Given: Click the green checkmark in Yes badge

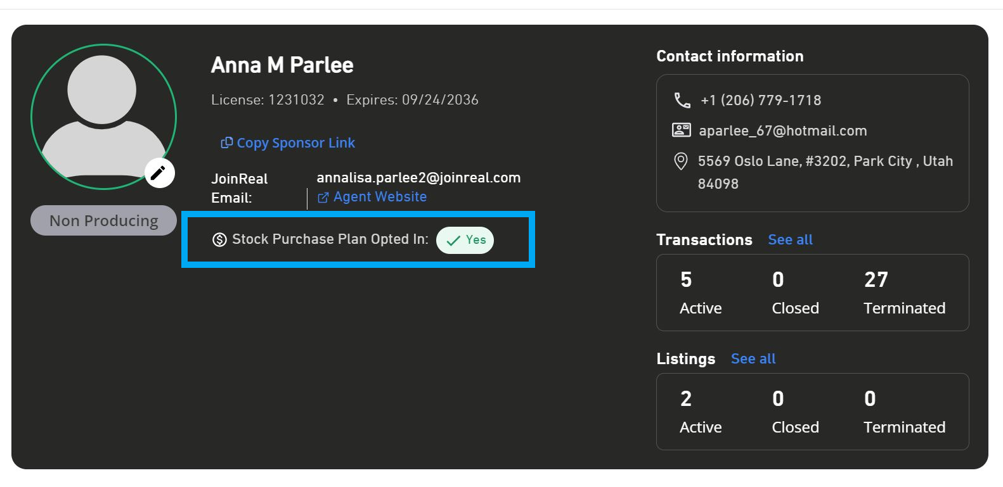Looking at the screenshot, I should tap(453, 241).
